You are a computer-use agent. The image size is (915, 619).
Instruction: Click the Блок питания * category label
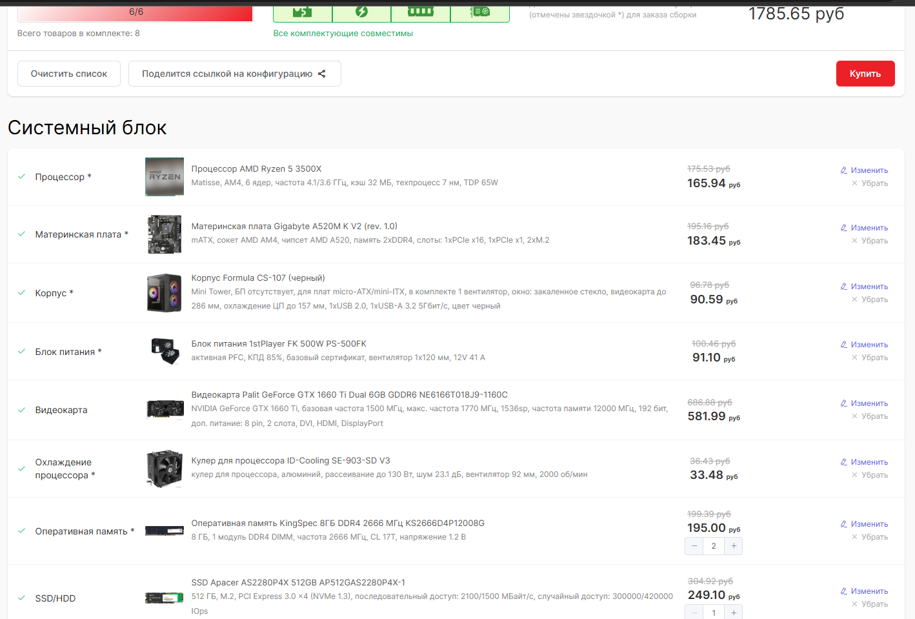(x=68, y=352)
